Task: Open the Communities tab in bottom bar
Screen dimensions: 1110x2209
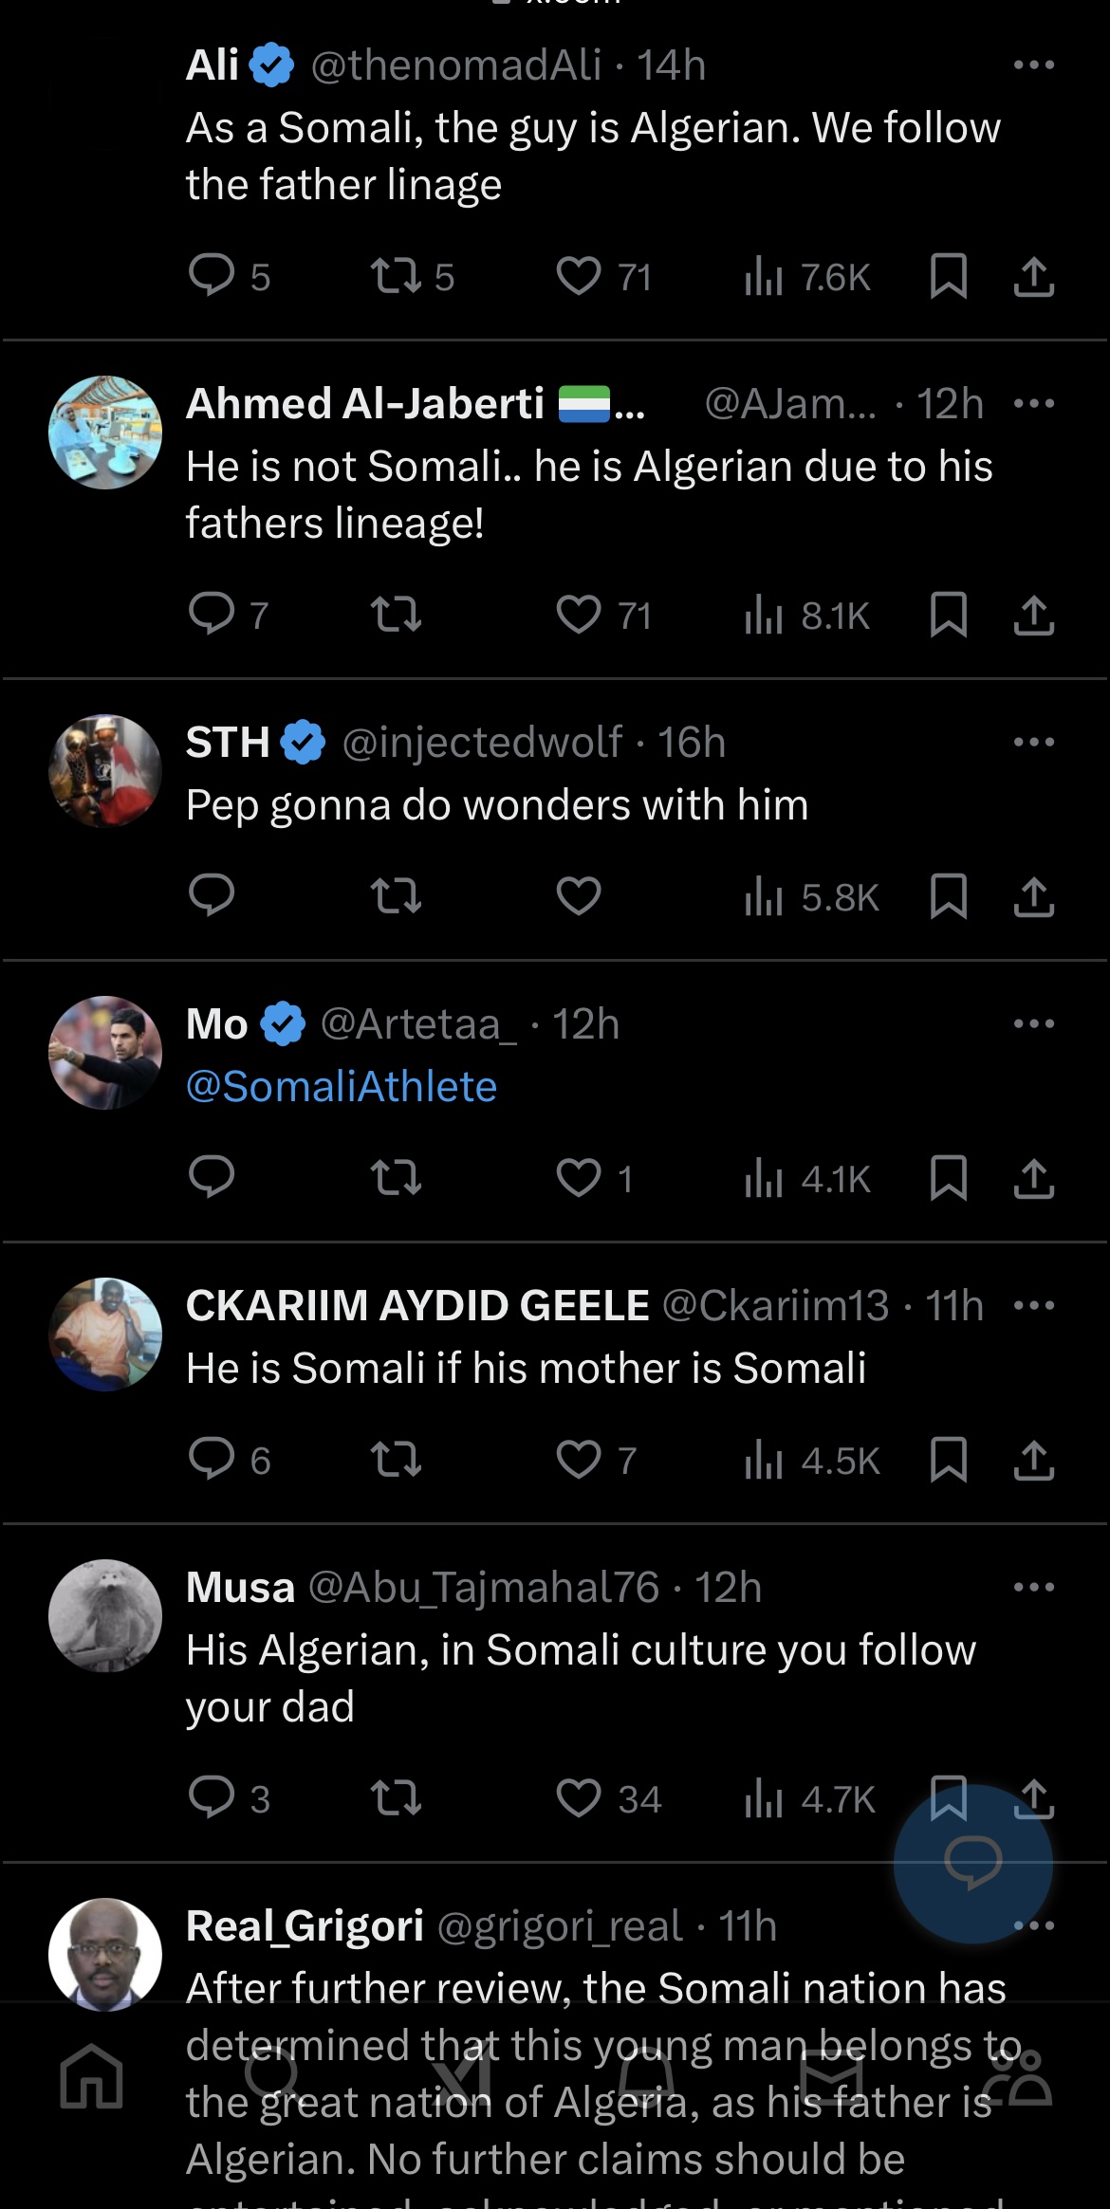Action: click(1018, 2078)
